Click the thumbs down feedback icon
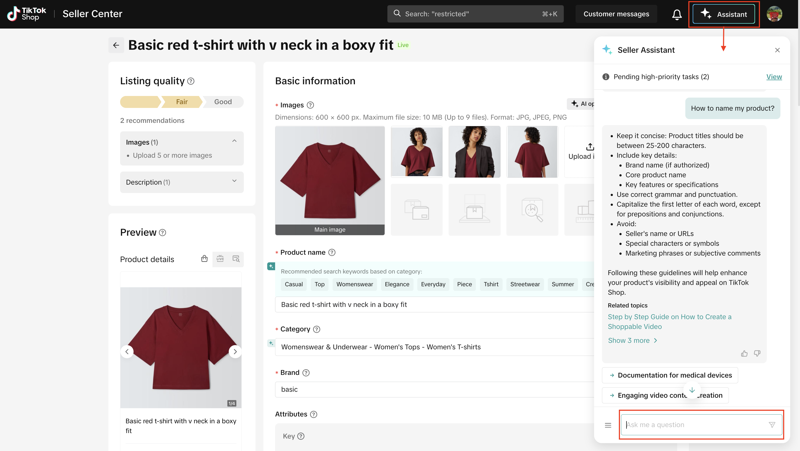The width and height of the screenshot is (800, 451). click(x=757, y=353)
